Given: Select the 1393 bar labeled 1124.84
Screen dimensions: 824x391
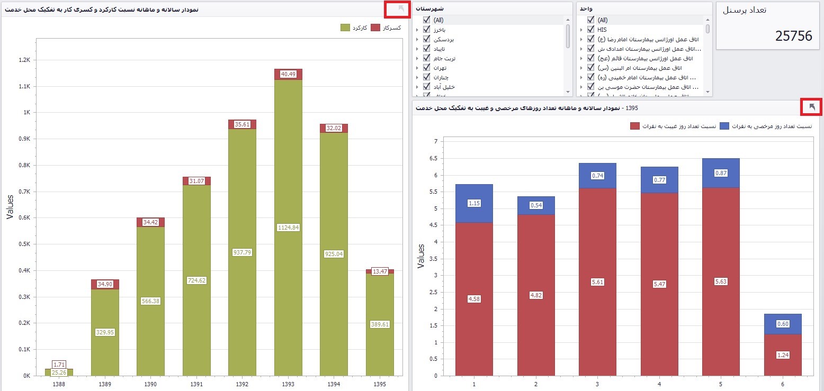Looking at the screenshot, I should [288, 228].
